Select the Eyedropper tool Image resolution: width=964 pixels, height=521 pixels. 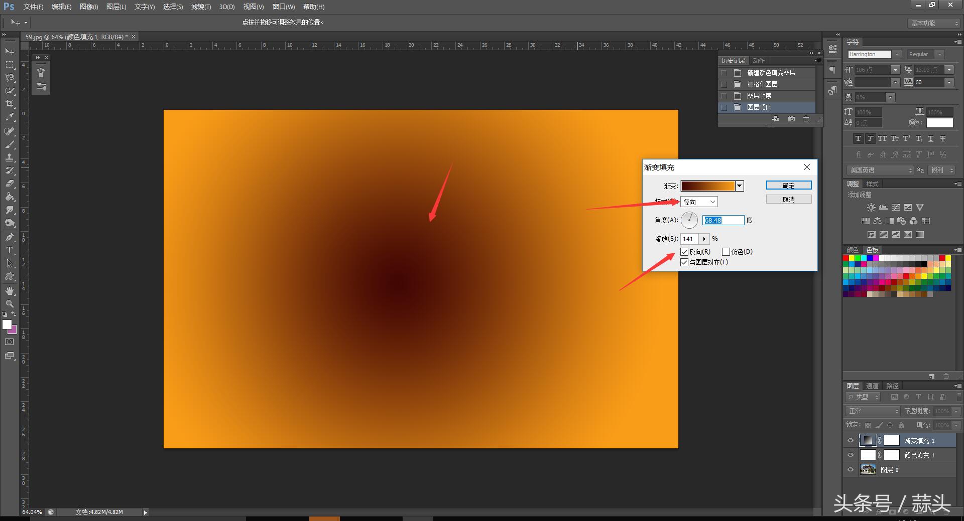[10, 117]
